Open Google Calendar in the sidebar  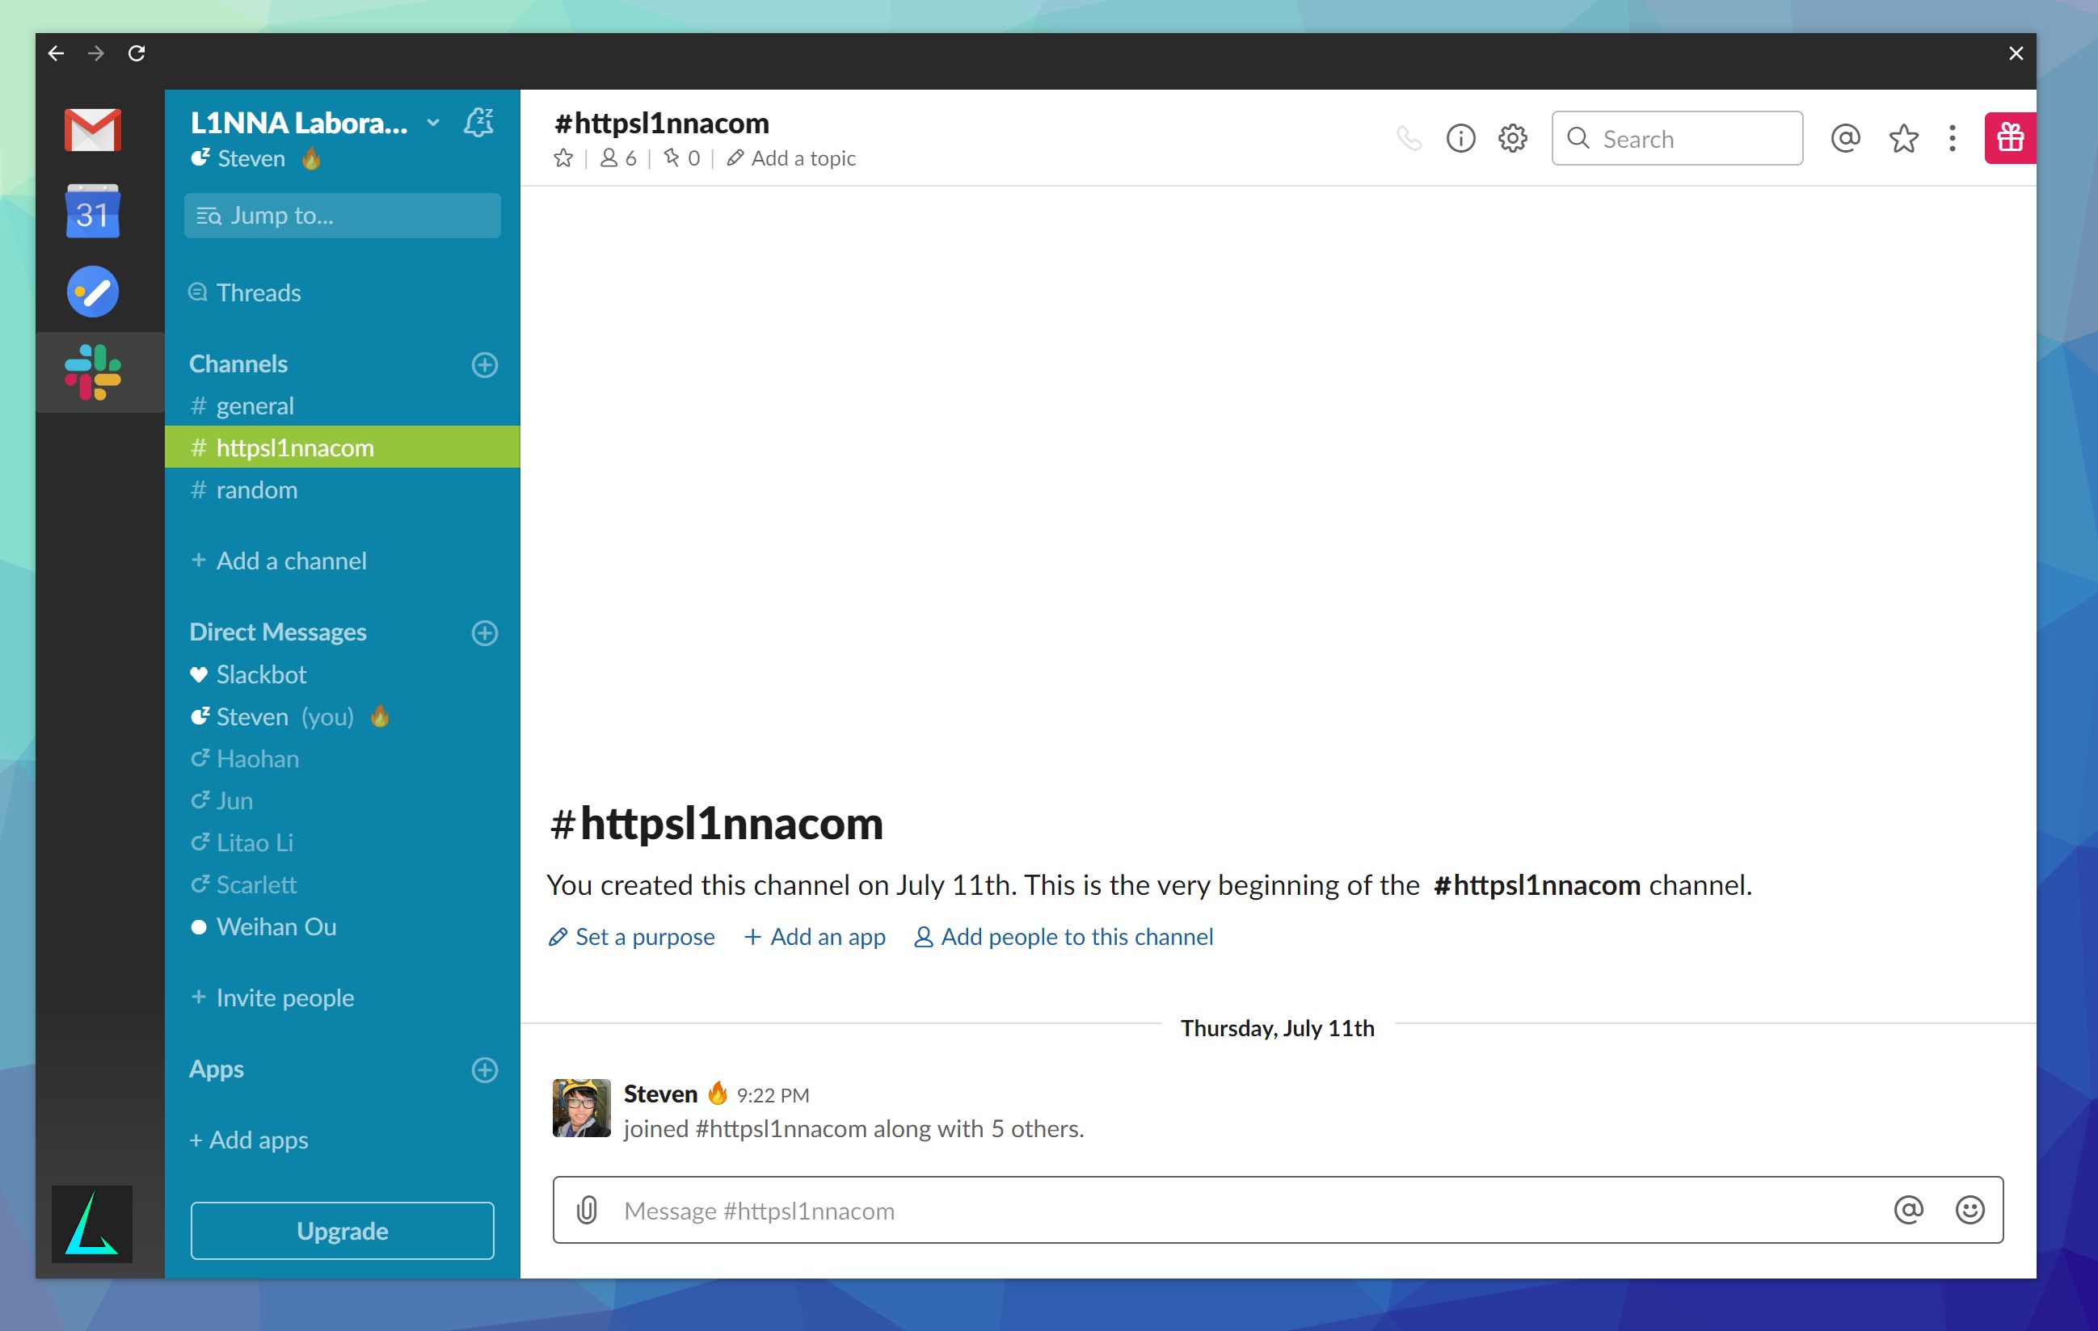[92, 212]
